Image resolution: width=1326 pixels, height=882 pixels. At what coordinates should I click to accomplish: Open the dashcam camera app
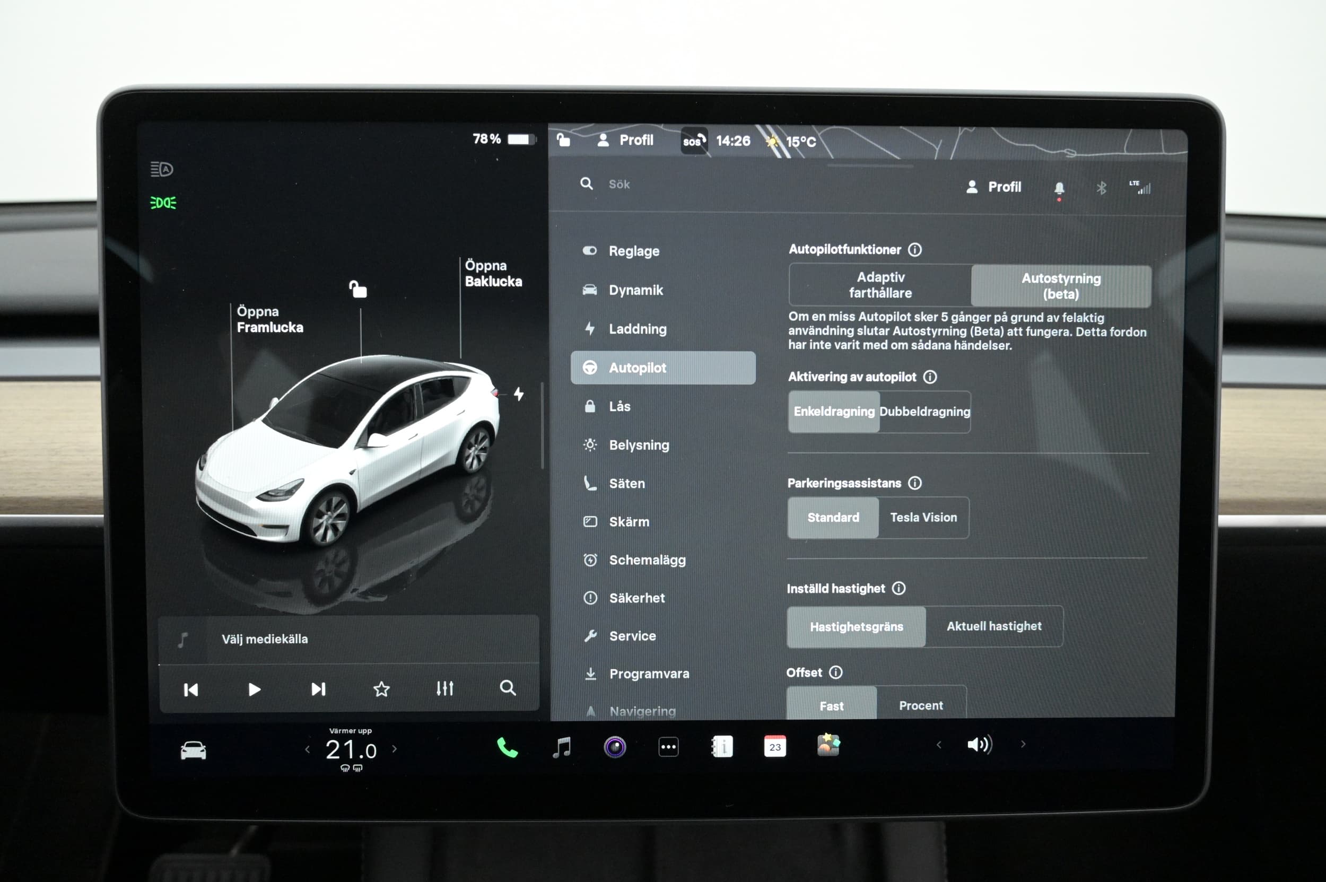click(x=615, y=747)
